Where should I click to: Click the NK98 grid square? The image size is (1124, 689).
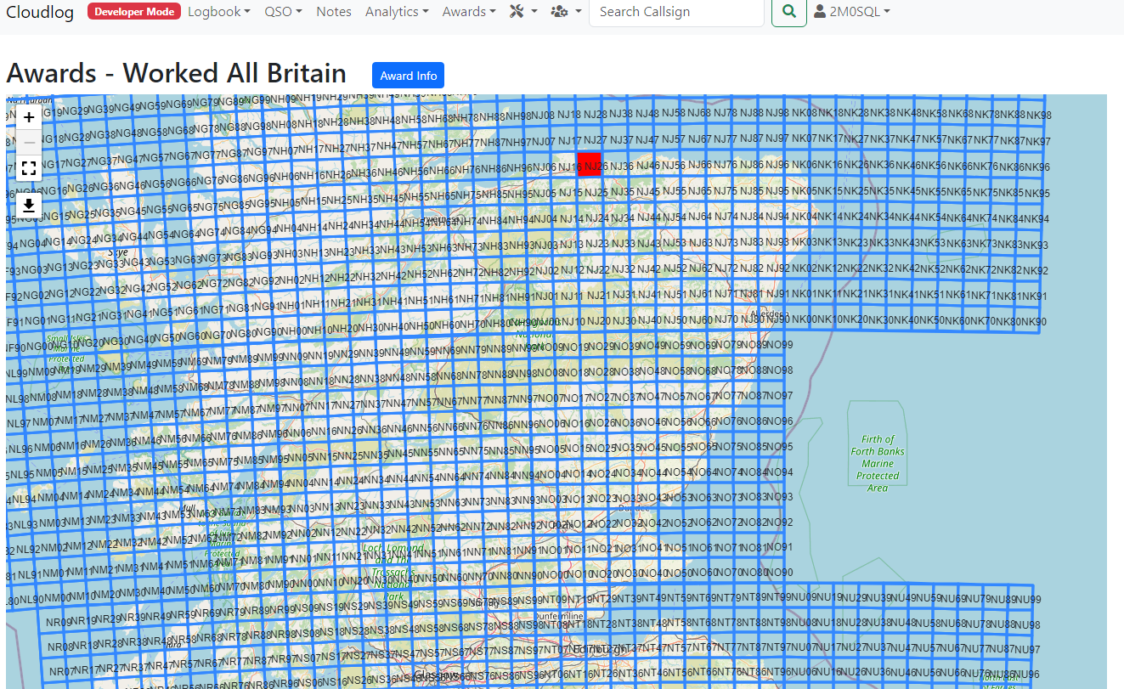pyautogui.click(x=1038, y=116)
